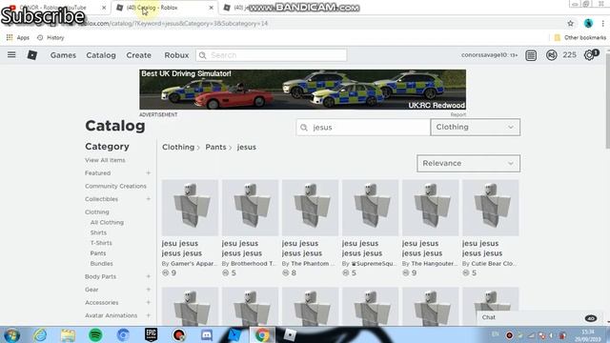Open Discord from taskbar
This screenshot has width=610, height=343.
click(207, 334)
